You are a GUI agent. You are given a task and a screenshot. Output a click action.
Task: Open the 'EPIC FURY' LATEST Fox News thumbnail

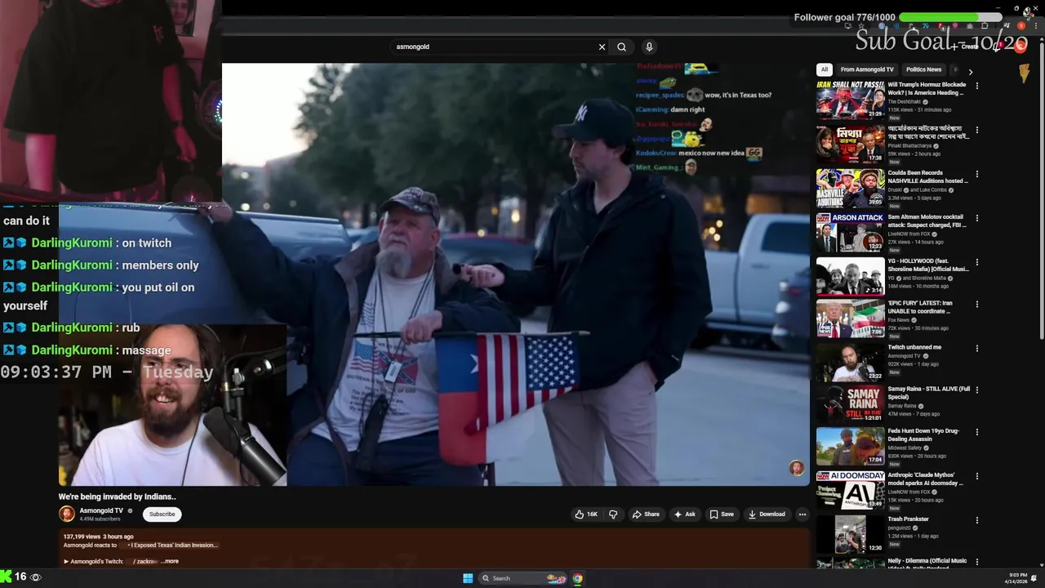(850, 318)
